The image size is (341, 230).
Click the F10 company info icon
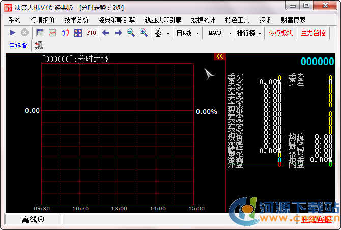coord(91,33)
